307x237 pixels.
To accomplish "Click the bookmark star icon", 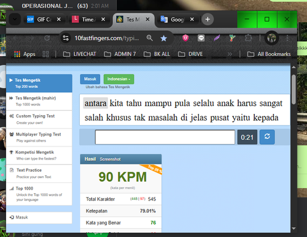I will pyautogui.click(x=163, y=38).
